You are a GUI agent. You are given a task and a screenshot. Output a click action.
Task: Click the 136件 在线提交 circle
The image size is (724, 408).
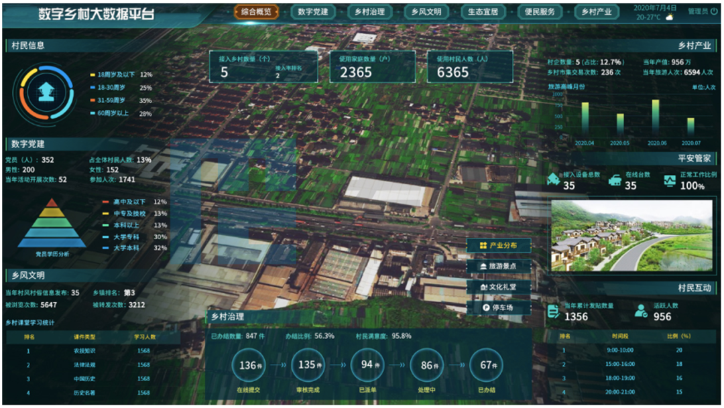click(x=248, y=365)
